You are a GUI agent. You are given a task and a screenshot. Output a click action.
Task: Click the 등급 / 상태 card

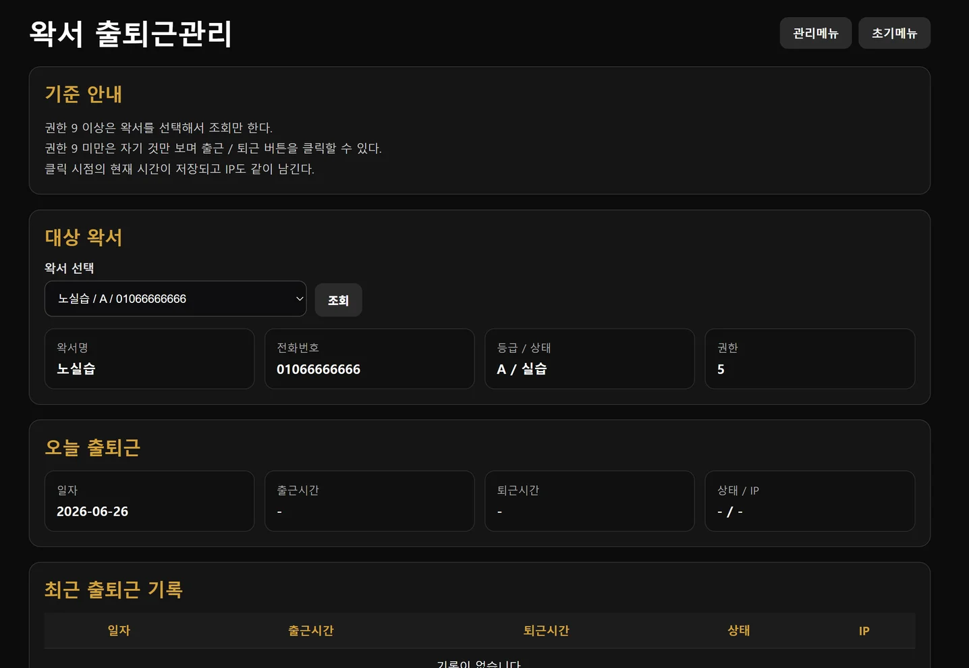pyautogui.click(x=590, y=359)
